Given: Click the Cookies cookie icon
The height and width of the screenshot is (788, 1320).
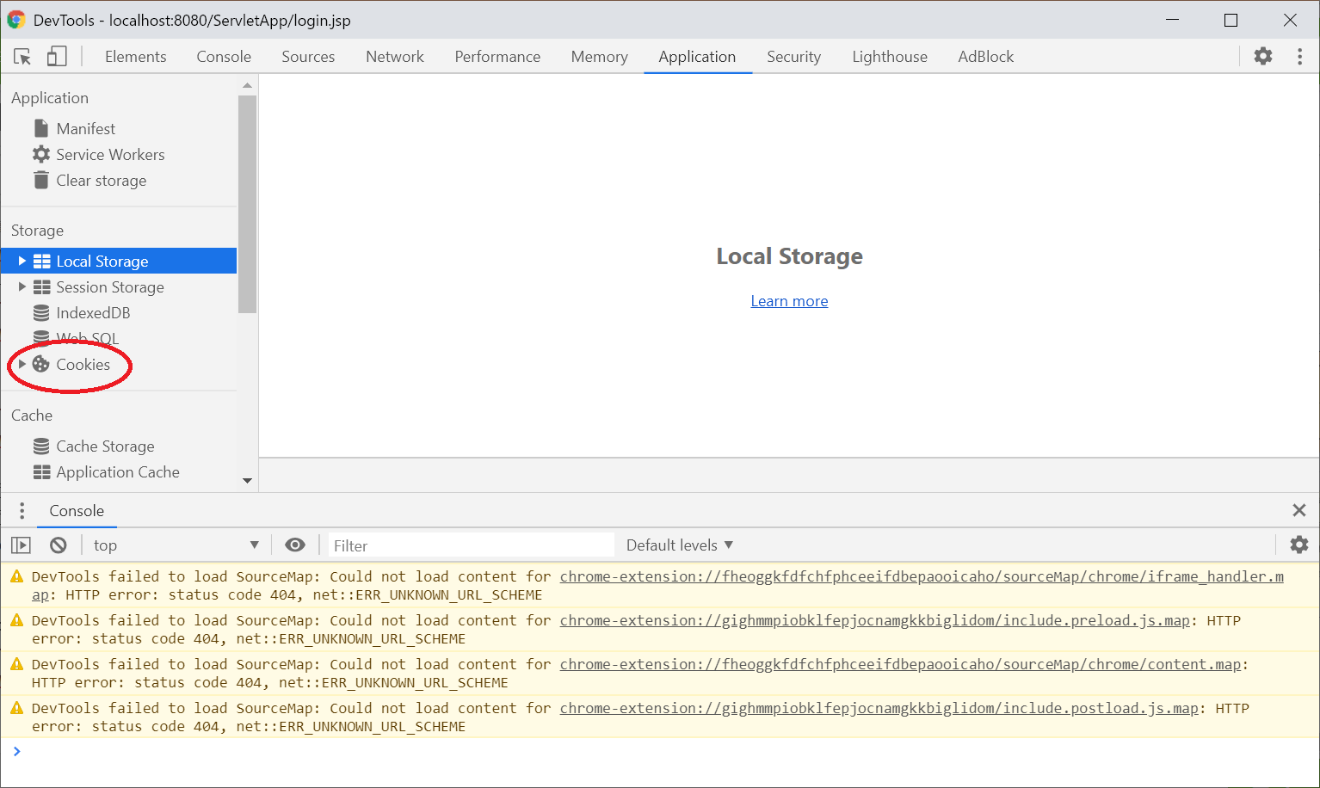Looking at the screenshot, I should coord(41,364).
